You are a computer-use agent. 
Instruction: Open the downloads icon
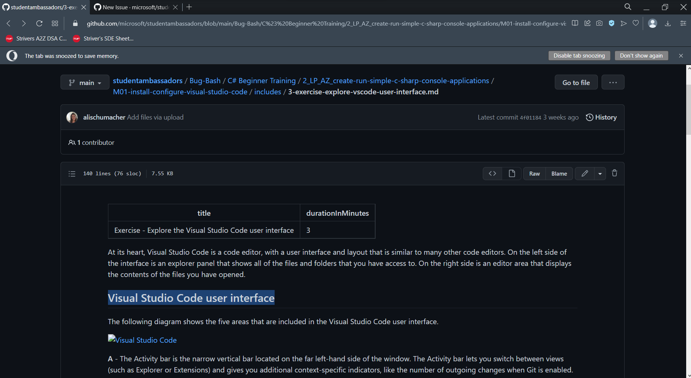668,23
